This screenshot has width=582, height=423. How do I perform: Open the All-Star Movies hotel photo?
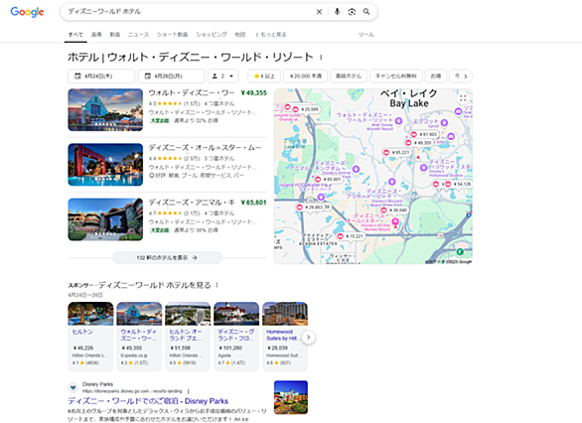coord(105,165)
